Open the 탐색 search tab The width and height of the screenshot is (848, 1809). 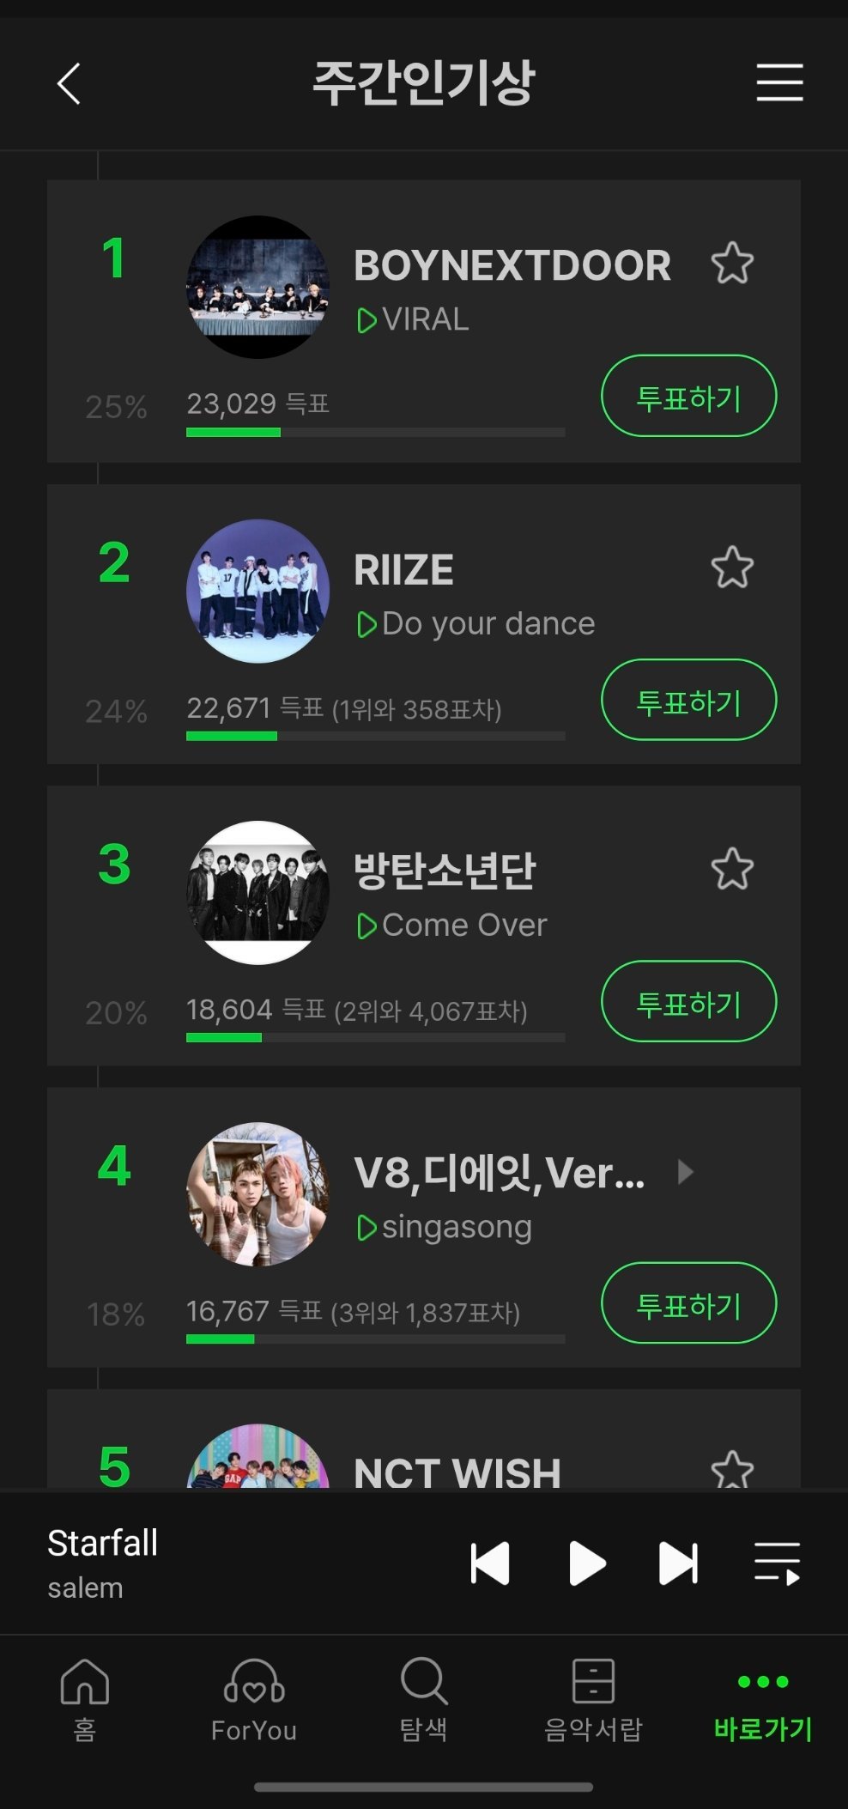click(x=423, y=1700)
